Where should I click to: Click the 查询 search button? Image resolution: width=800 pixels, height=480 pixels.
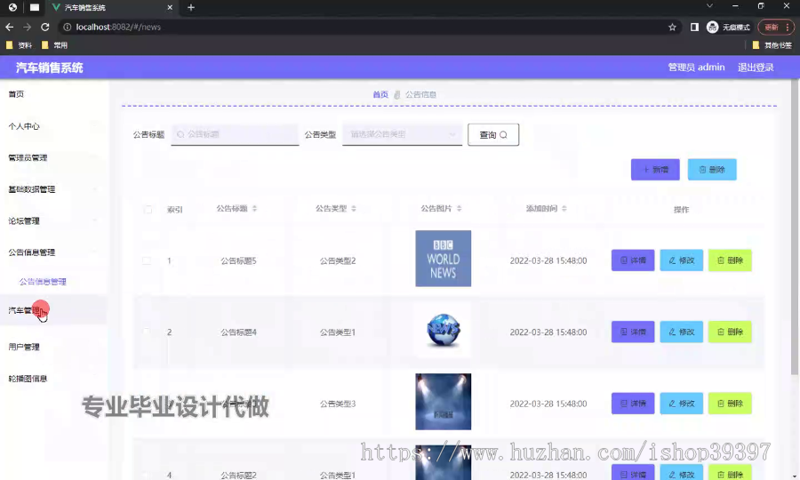493,134
